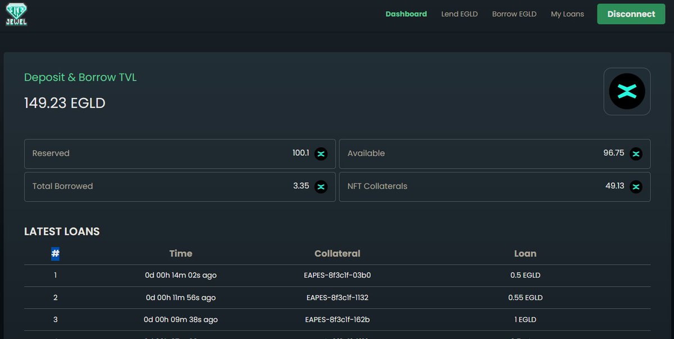The height and width of the screenshot is (339, 674).
Task: Click the 1 EGLD loan amount
Action: point(525,319)
